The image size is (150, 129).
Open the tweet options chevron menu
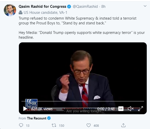[x=145, y=6]
